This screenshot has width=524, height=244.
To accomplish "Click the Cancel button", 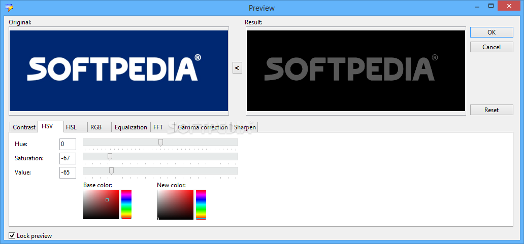I will 492,47.
